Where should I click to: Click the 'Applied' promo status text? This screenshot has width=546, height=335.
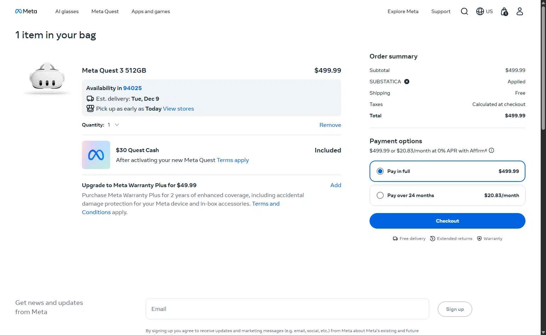pos(517,82)
